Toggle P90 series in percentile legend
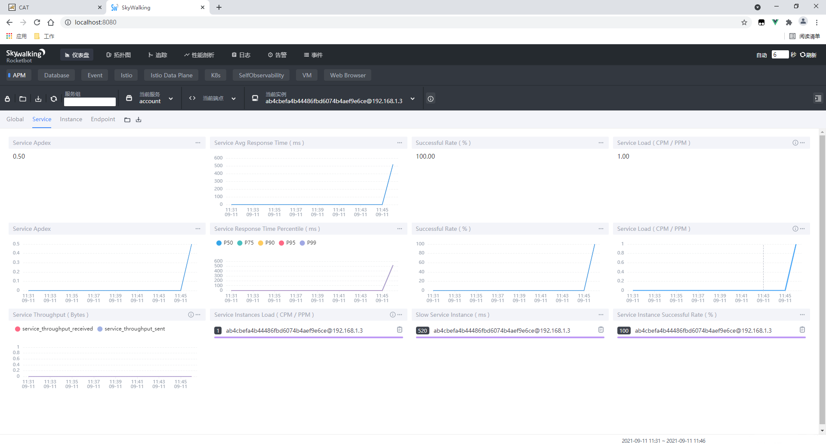The width and height of the screenshot is (826, 447). pos(266,243)
